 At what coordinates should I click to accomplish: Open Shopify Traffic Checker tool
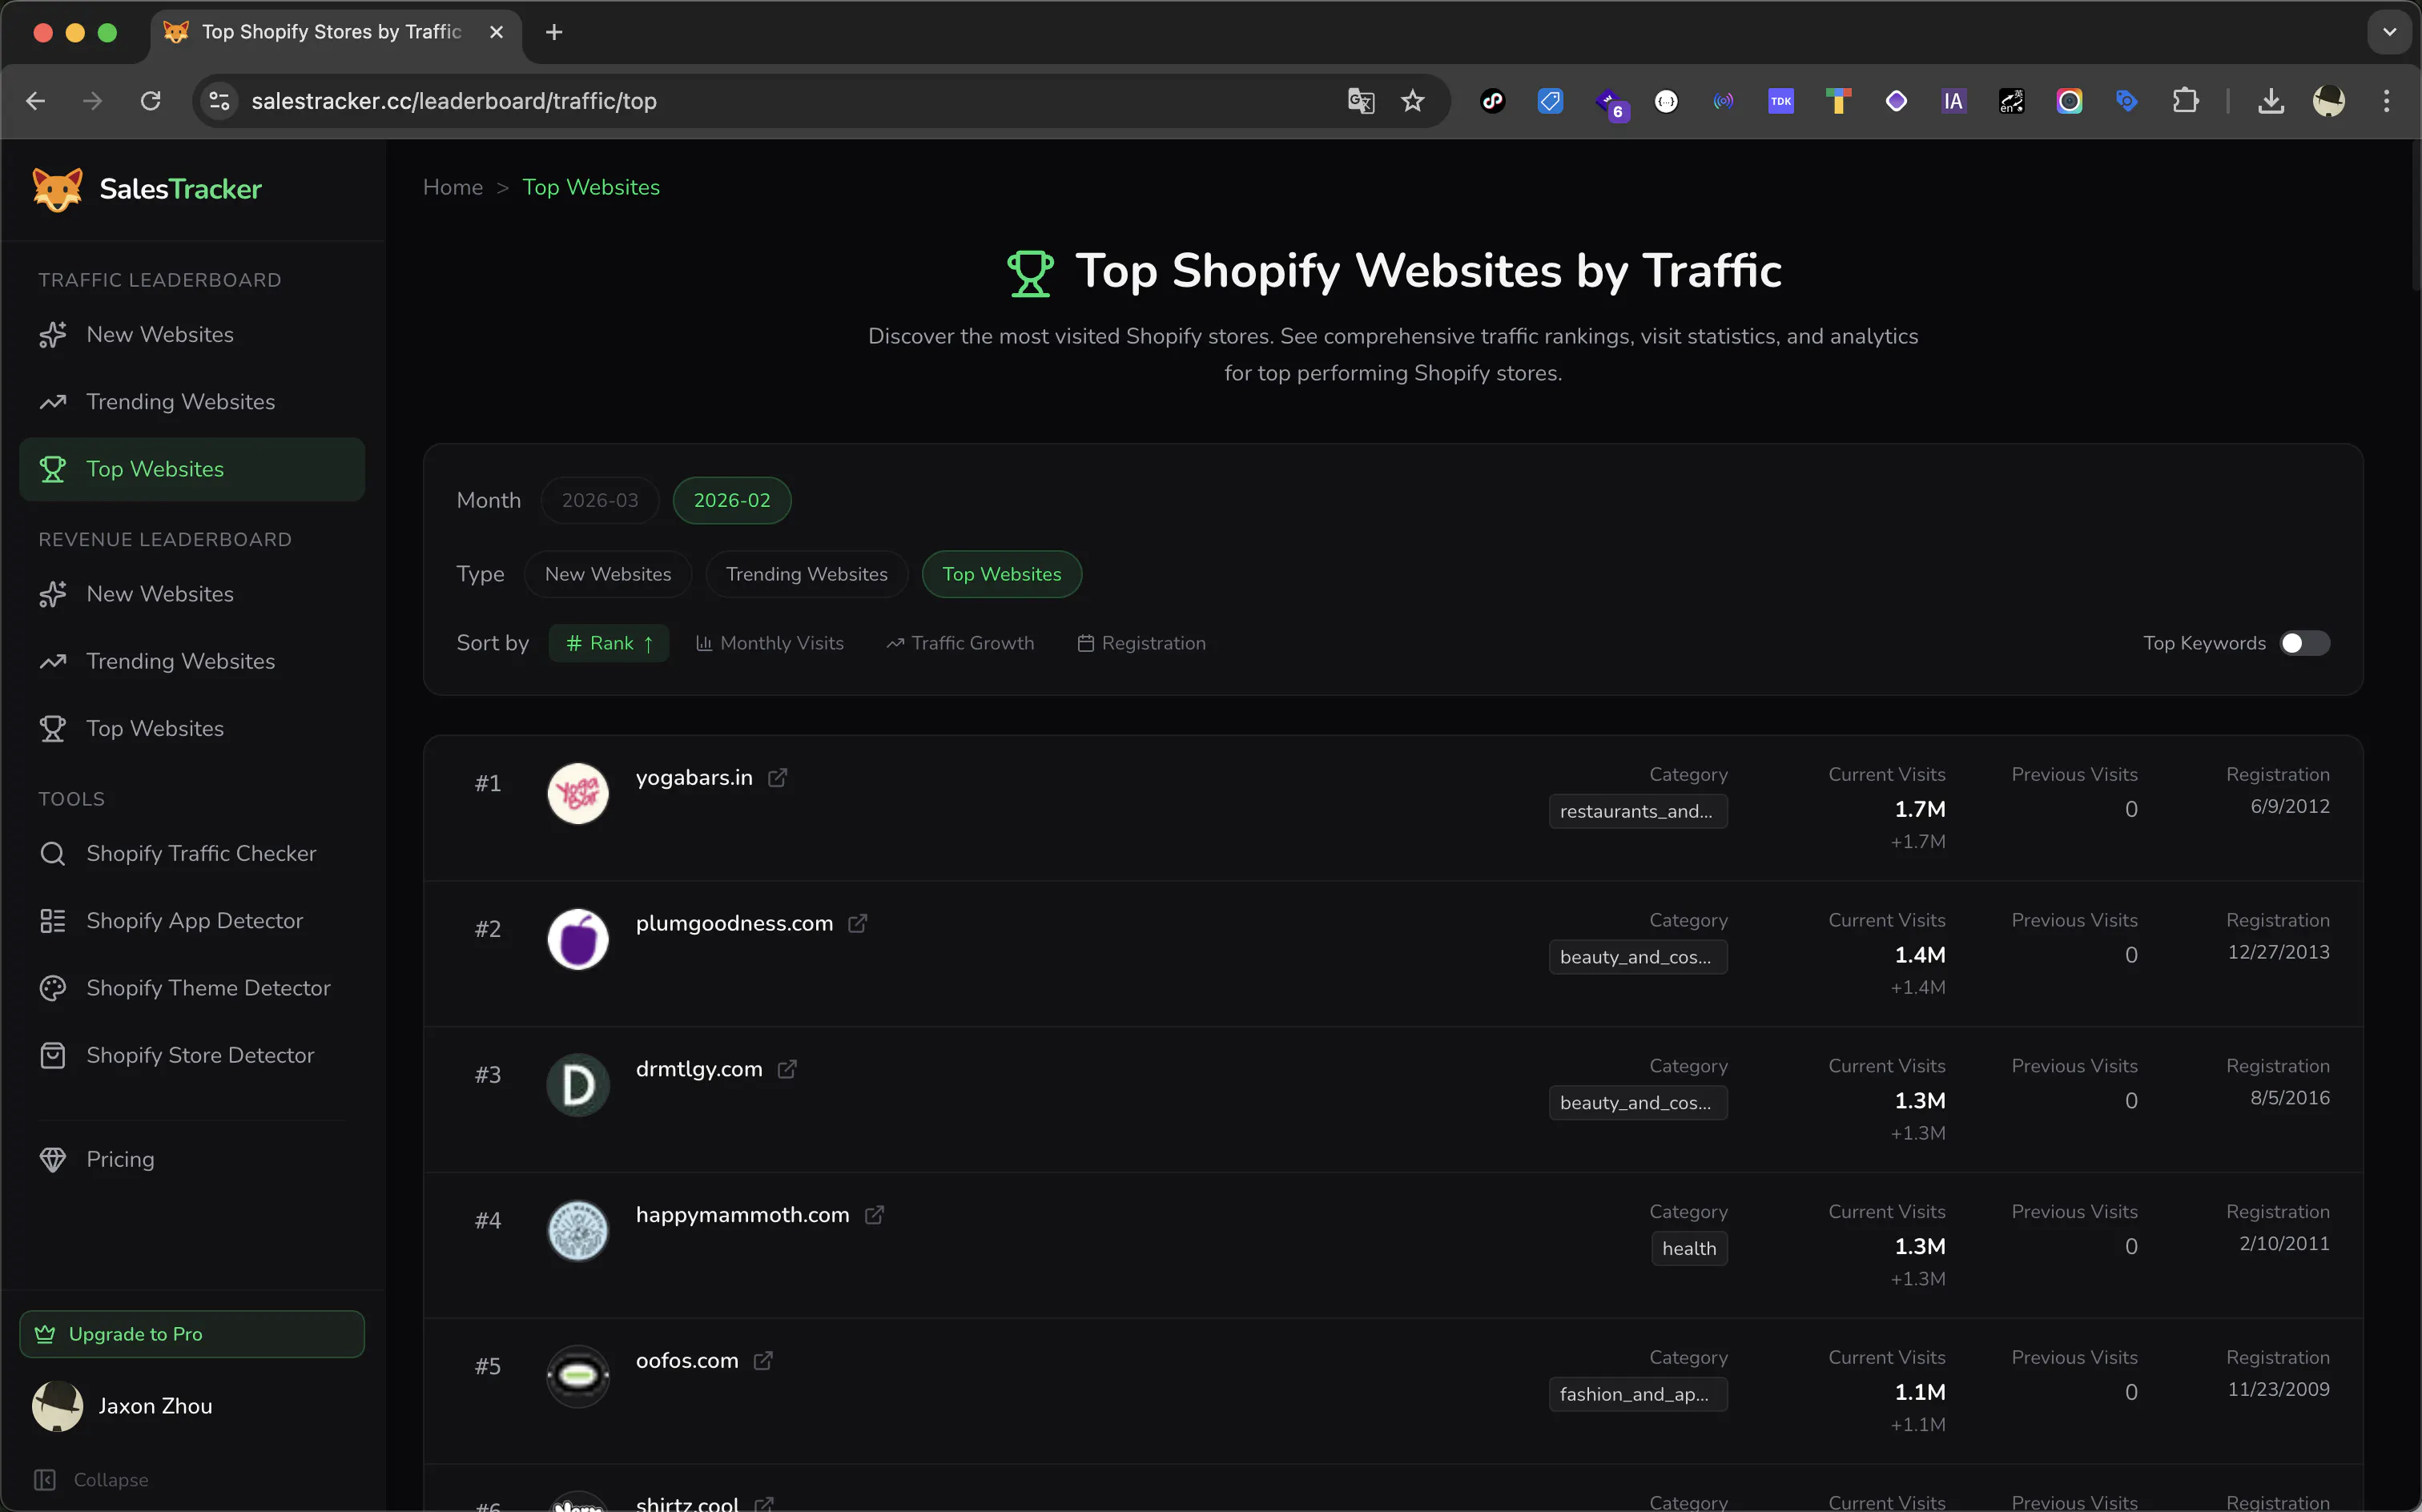click(x=192, y=853)
